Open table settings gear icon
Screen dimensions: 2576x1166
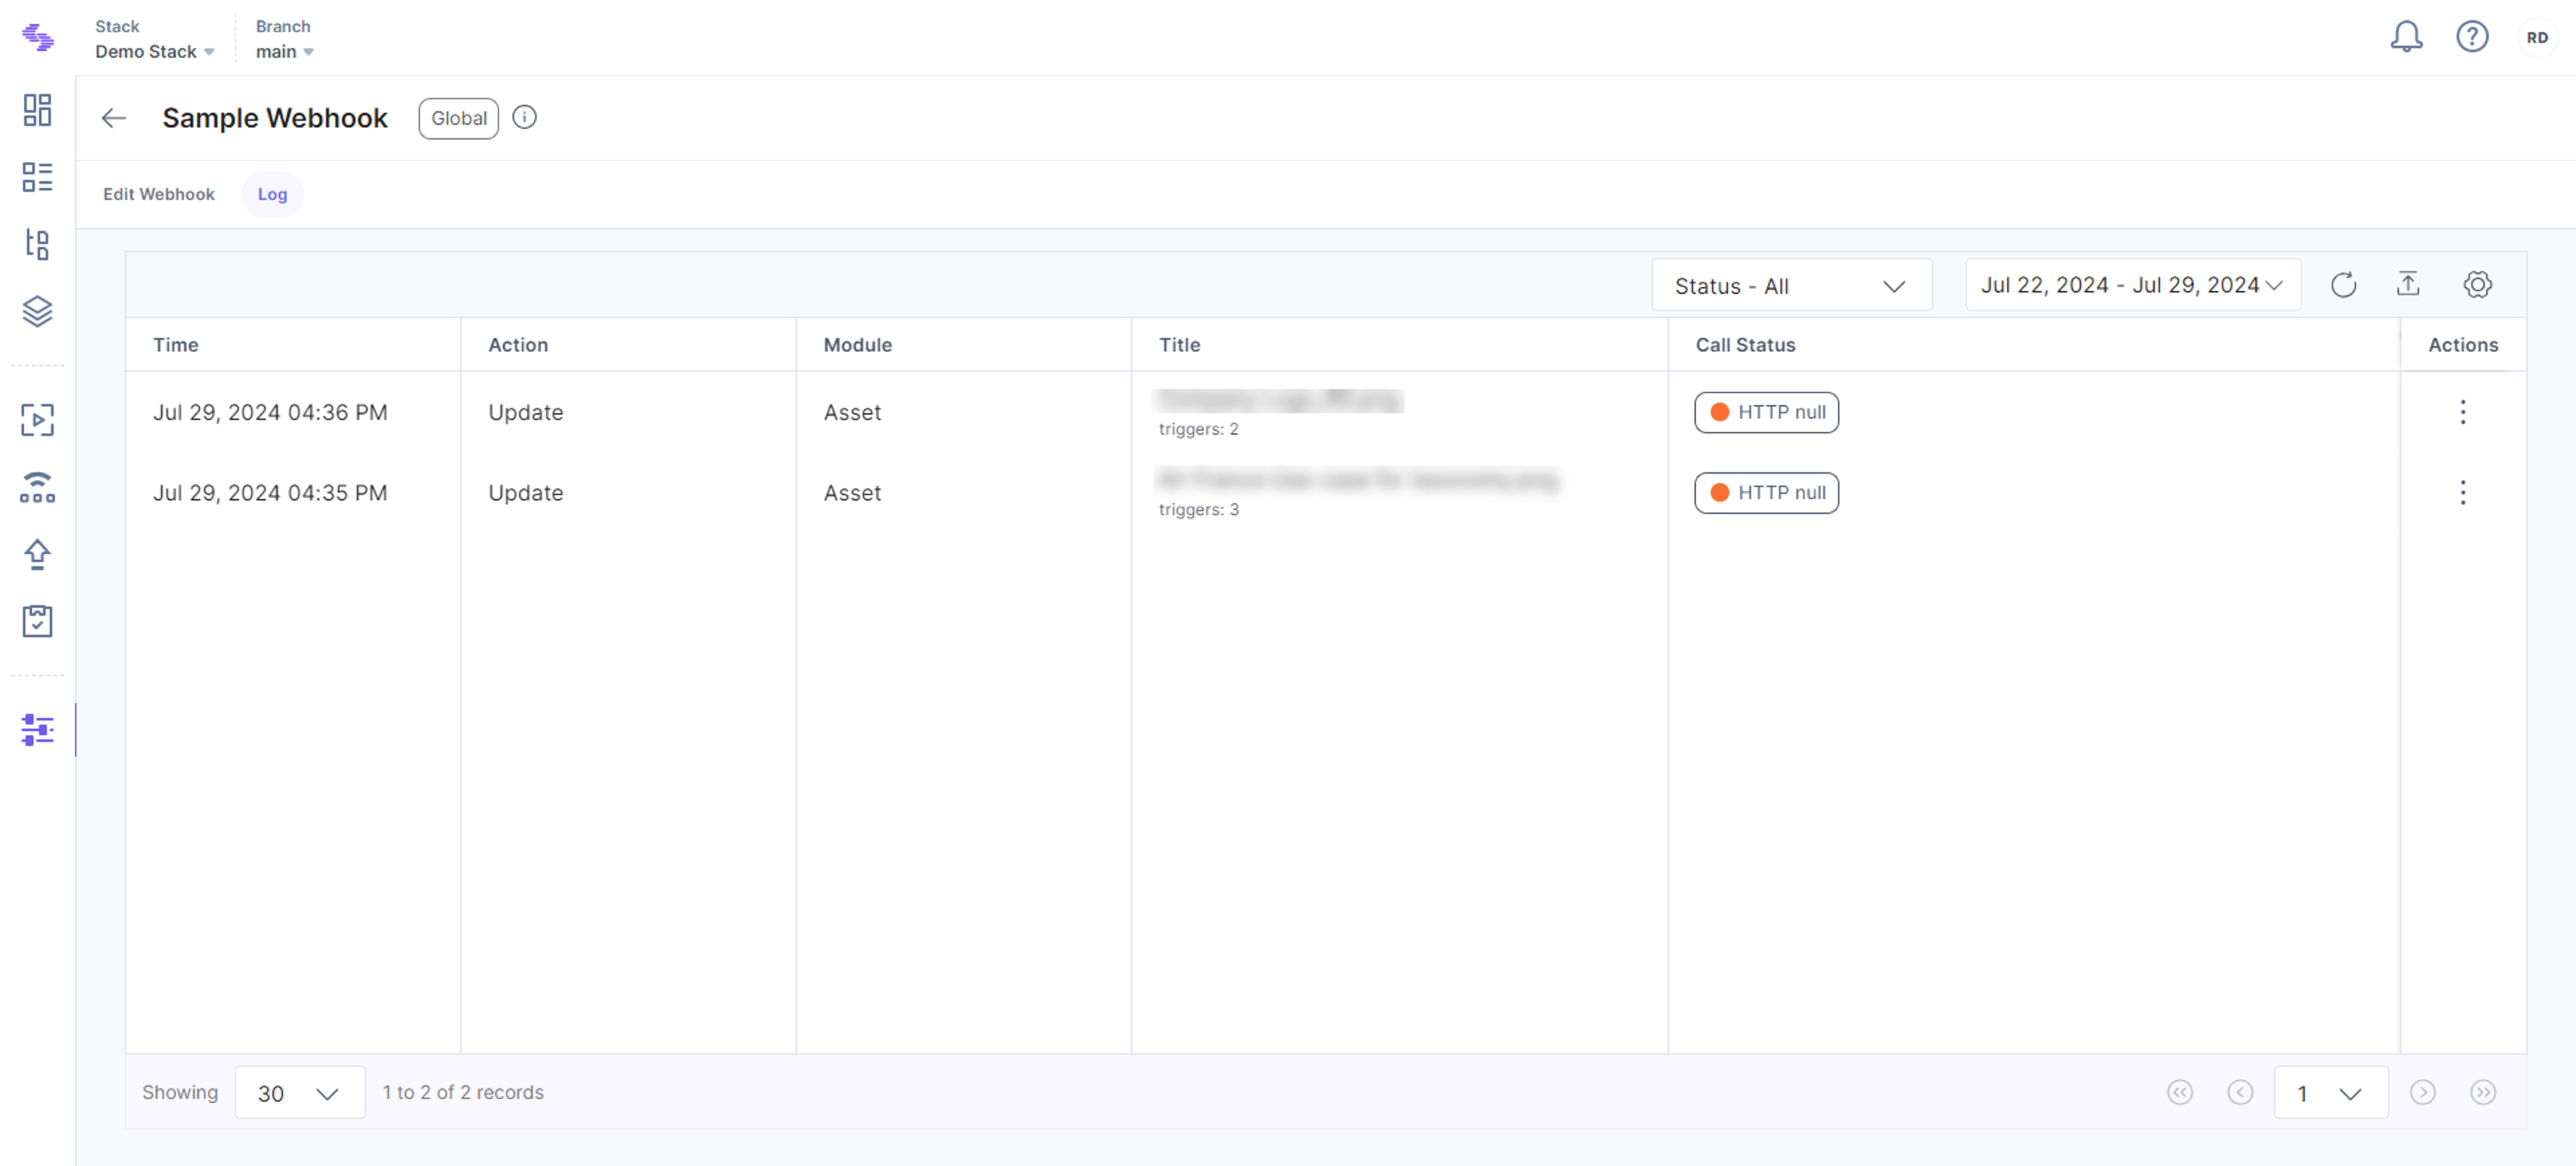(2477, 285)
